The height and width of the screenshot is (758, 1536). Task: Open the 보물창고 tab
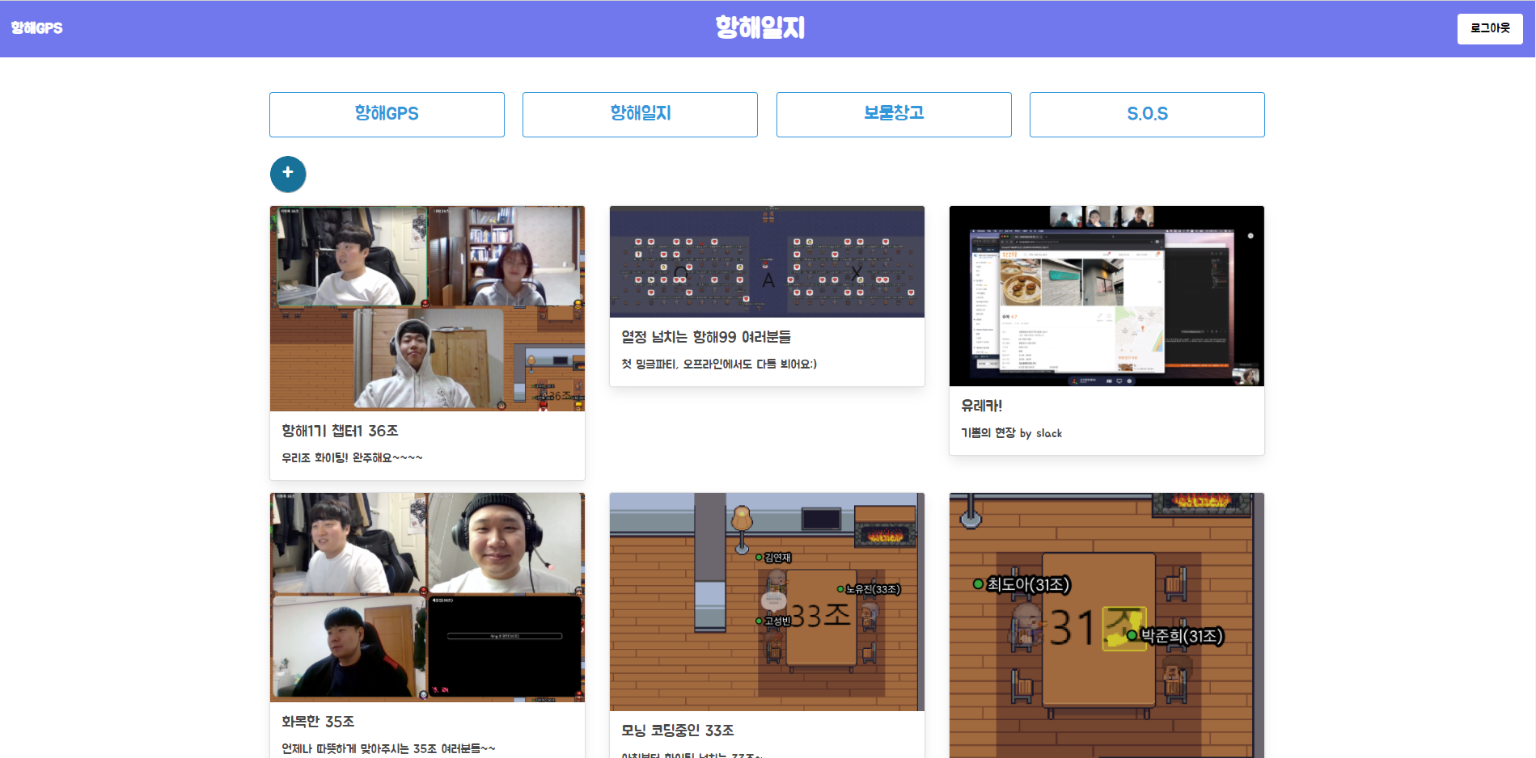[894, 114]
